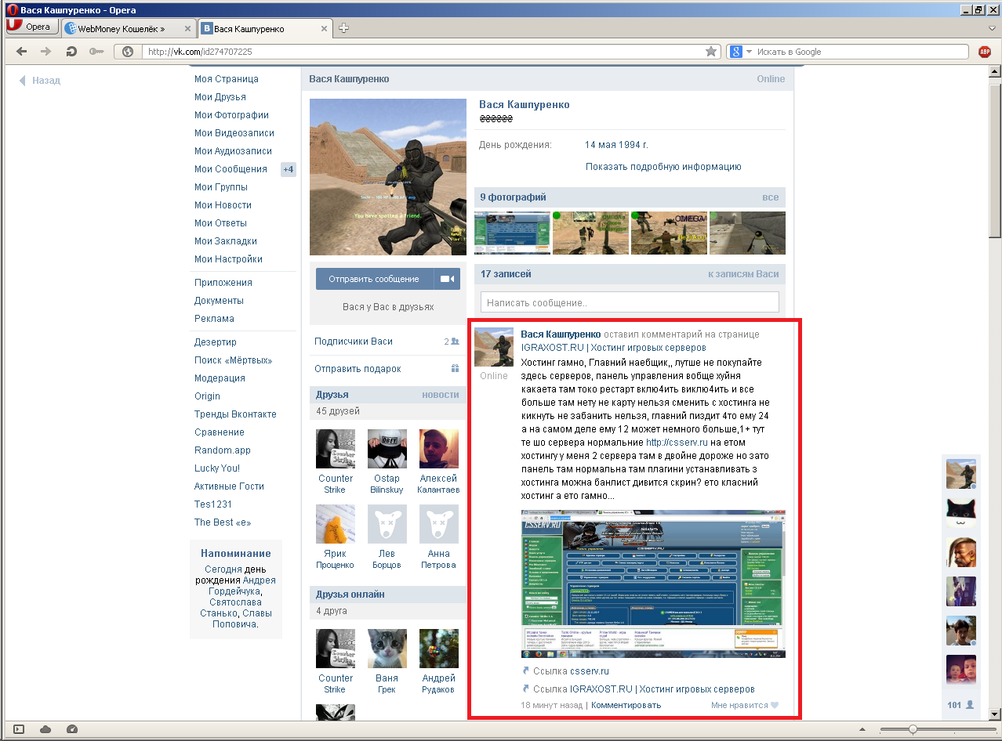Open Приложения in sidebar
Viewport: 1002px width, 741px height.
tap(223, 283)
